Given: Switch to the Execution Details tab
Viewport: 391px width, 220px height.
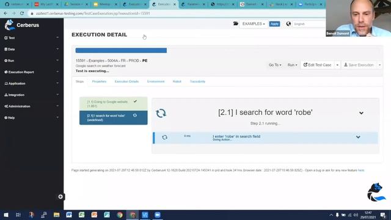Looking at the screenshot, I should [x=126, y=81].
